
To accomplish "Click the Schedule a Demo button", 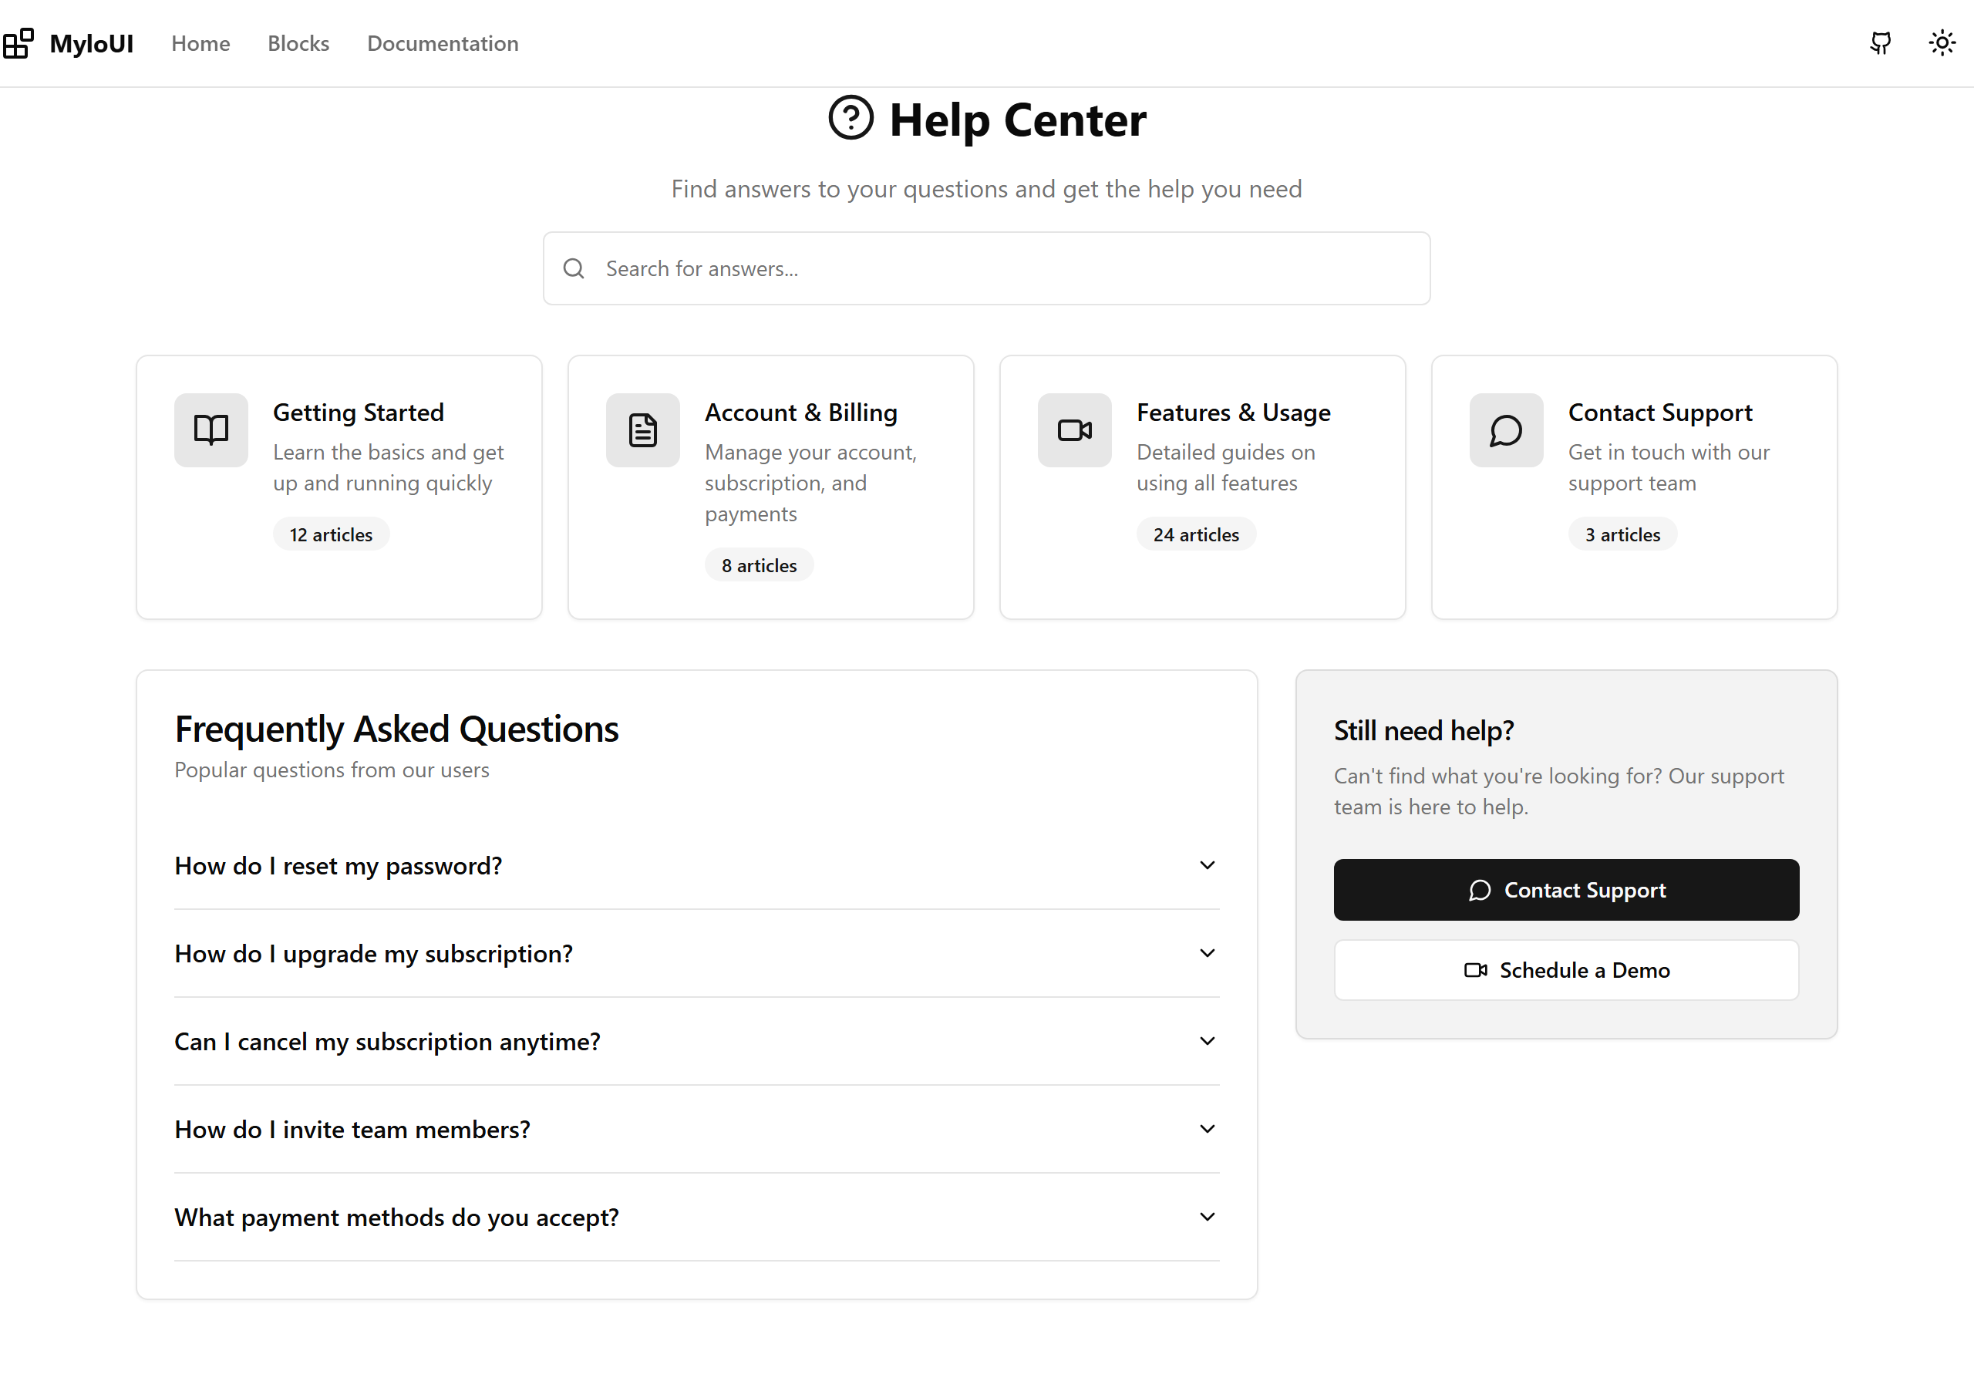I will pyautogui.click(x=1565, y=970).
